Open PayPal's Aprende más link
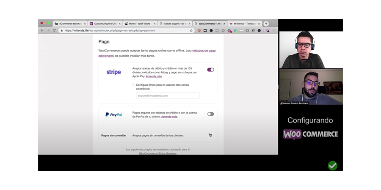 (169, 117)
